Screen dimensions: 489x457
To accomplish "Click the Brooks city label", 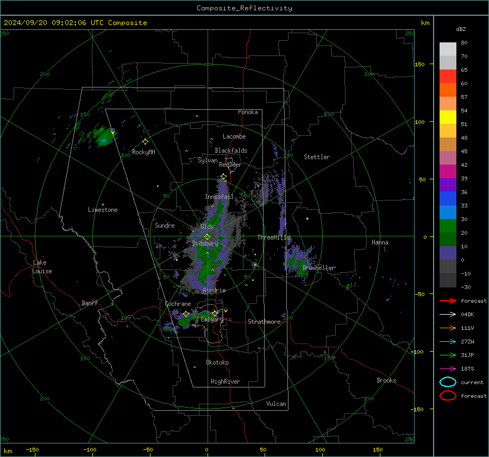I will tap(386, 380).
